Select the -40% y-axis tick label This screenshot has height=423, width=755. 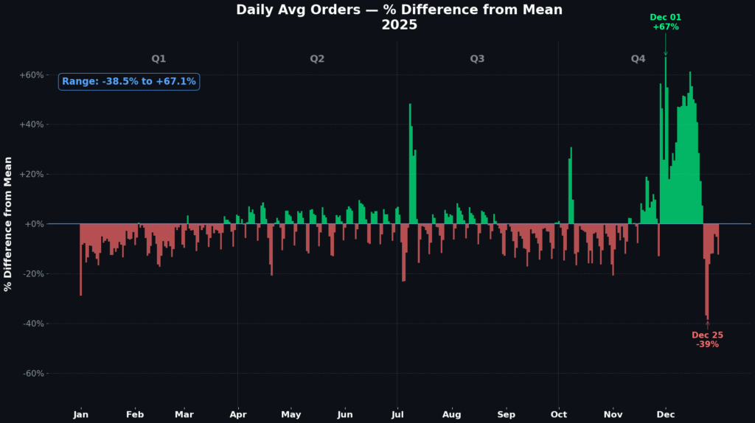35,324
